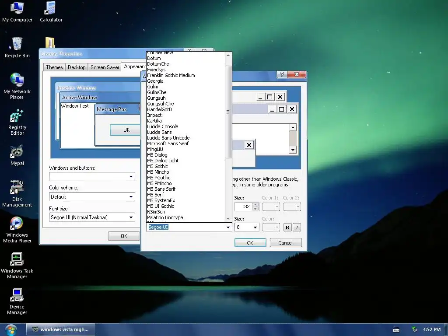Launch the Registry Editor shortcut
This screenshot has height=336, width=448.
click(x=17, y=122)
